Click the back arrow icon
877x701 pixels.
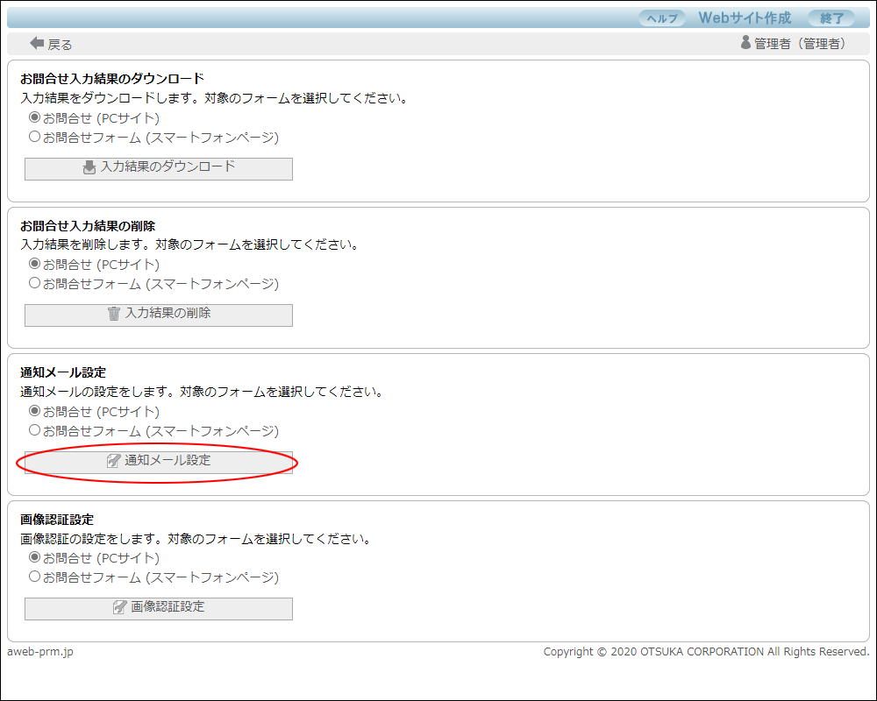point(37,43)
